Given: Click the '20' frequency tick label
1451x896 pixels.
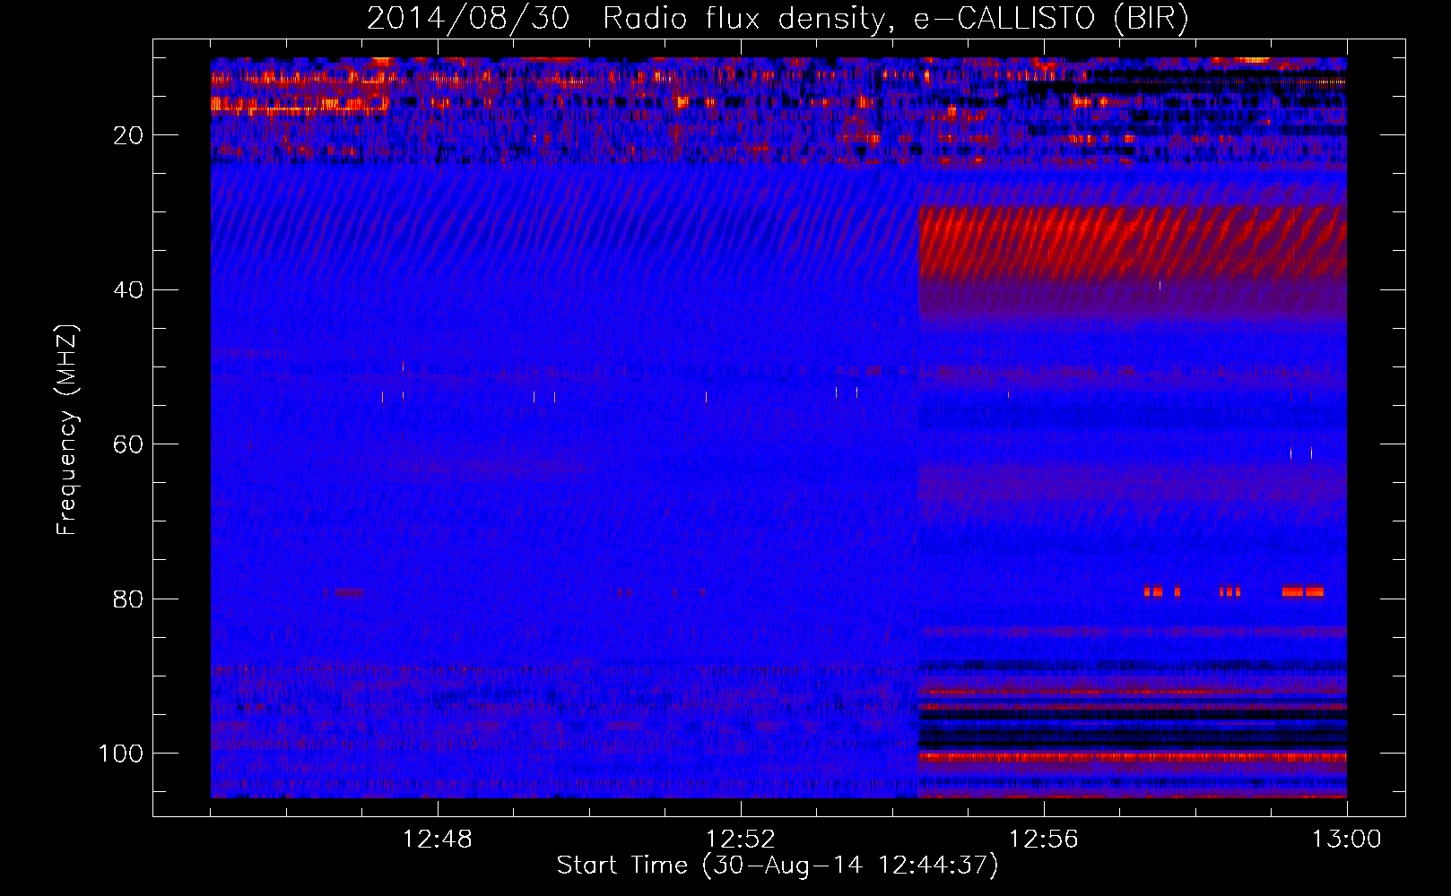Looking at the screenshot, I should pyautogui.click(x=128, y=136).
